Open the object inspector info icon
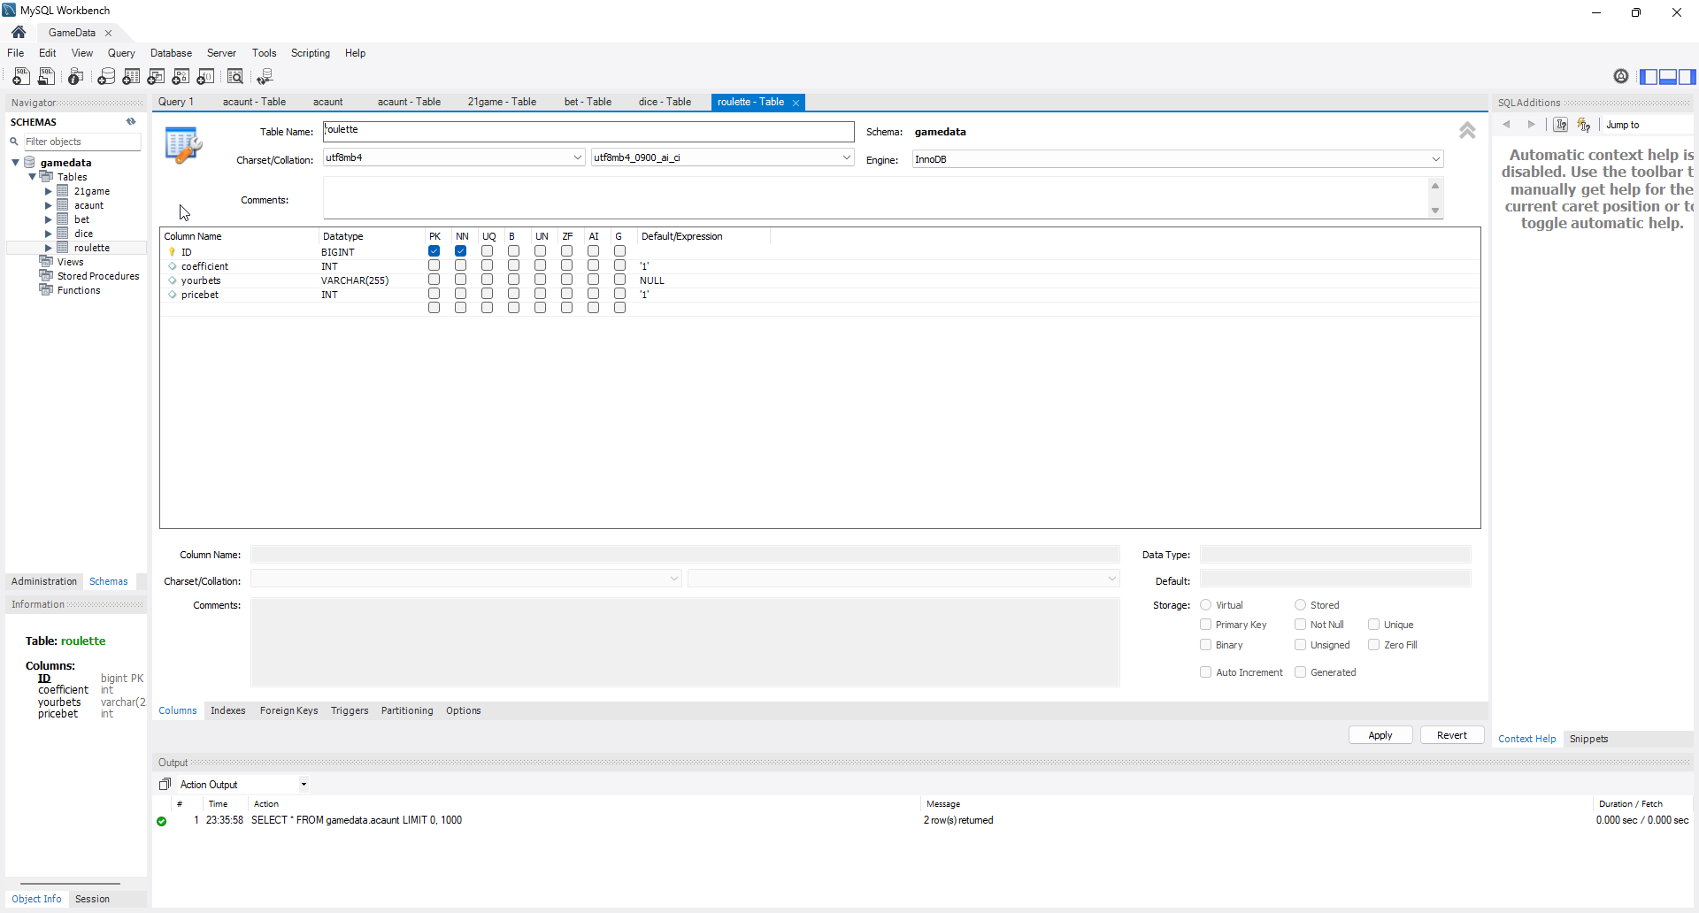The height and width of the screenshot is (913, 1699). click(76, 77)
